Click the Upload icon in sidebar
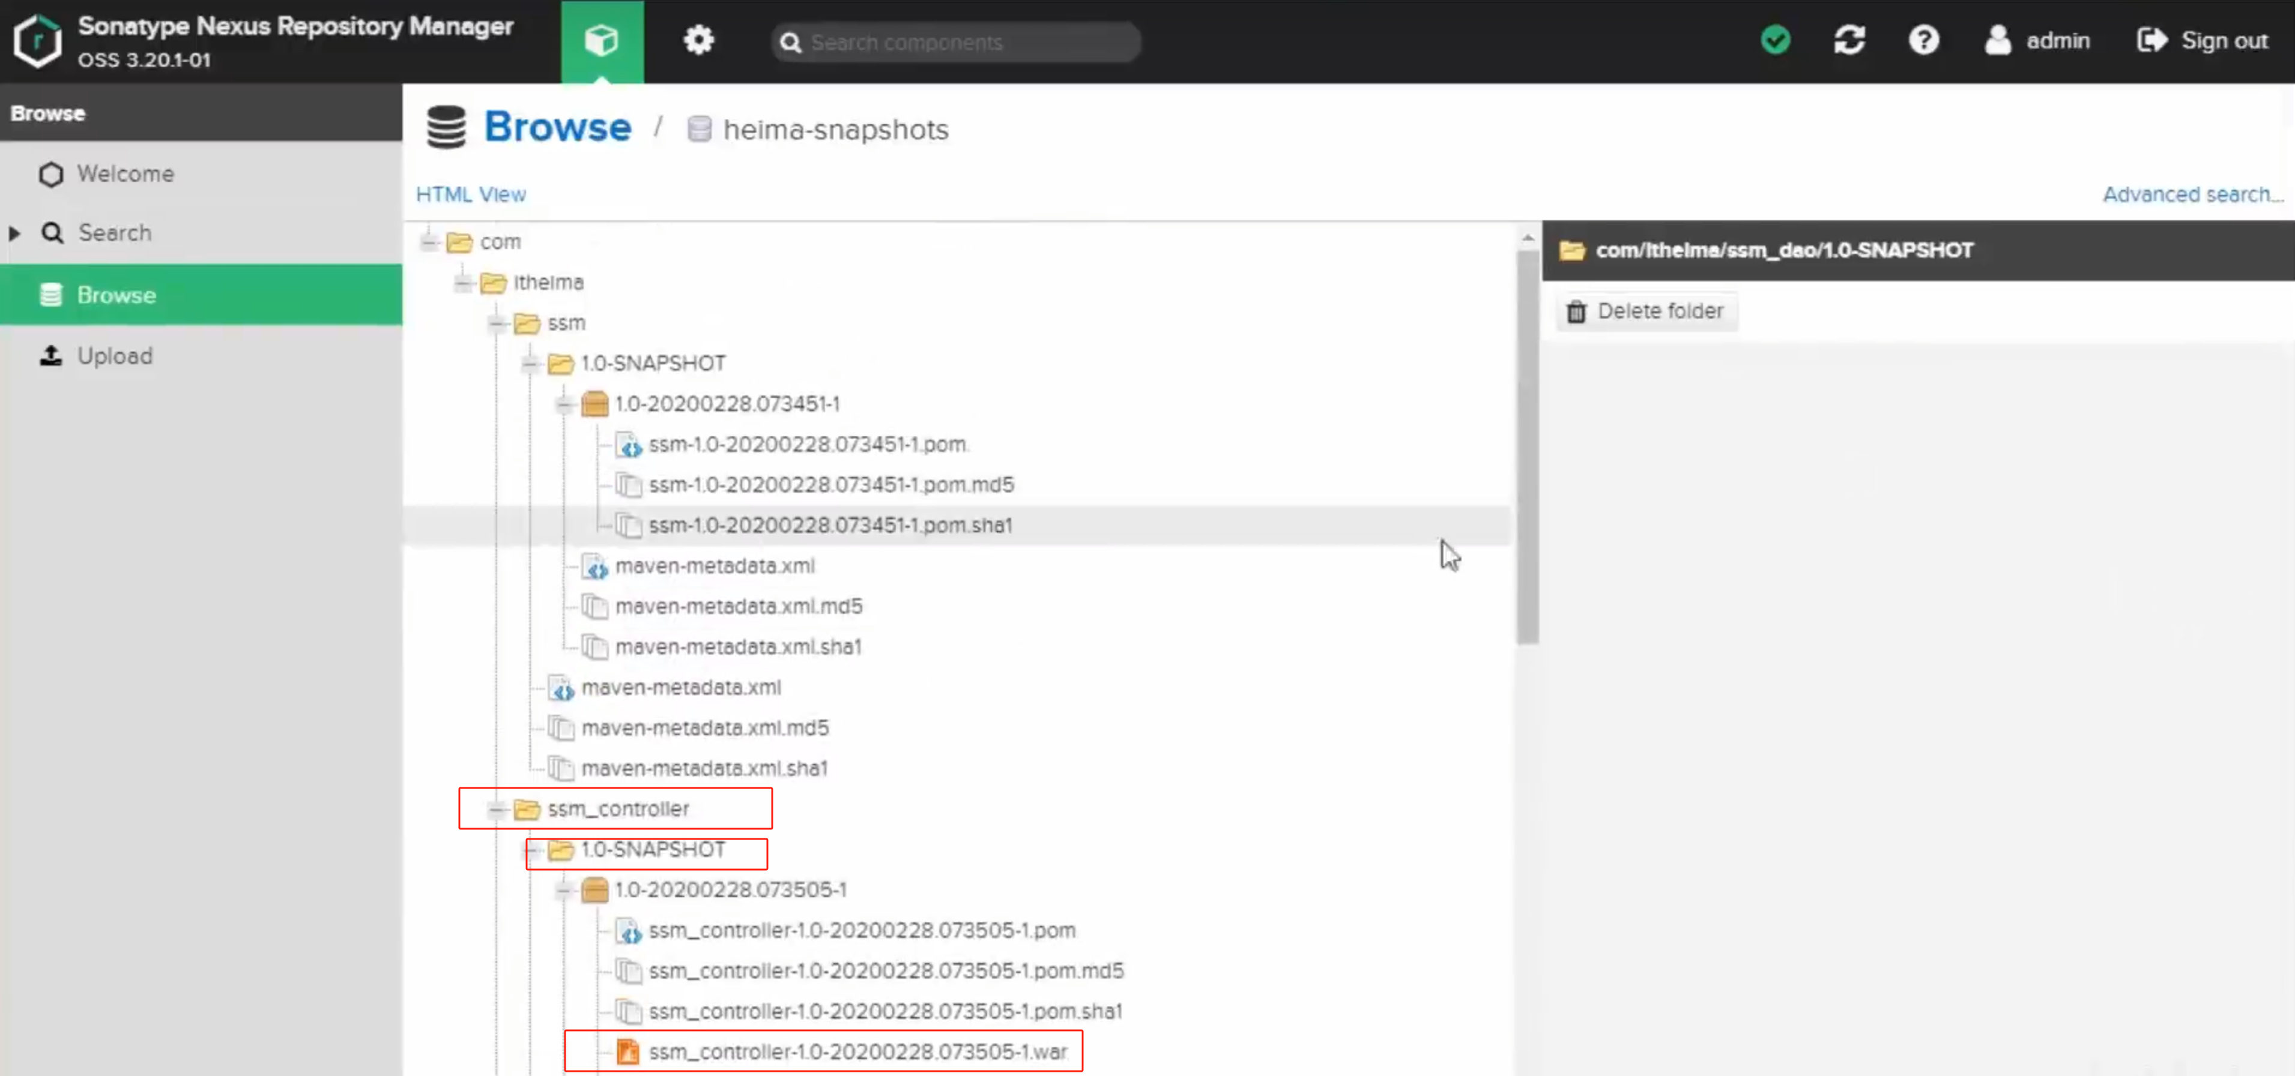Viewport: 2295px width, 1076px height. pyautogui.click(x=51, y=355)
